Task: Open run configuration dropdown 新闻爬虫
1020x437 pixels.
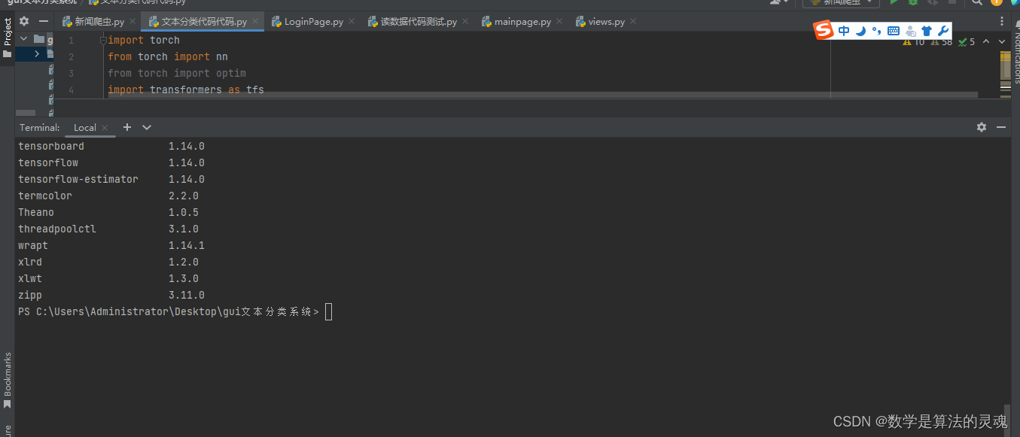Action: 842,2
